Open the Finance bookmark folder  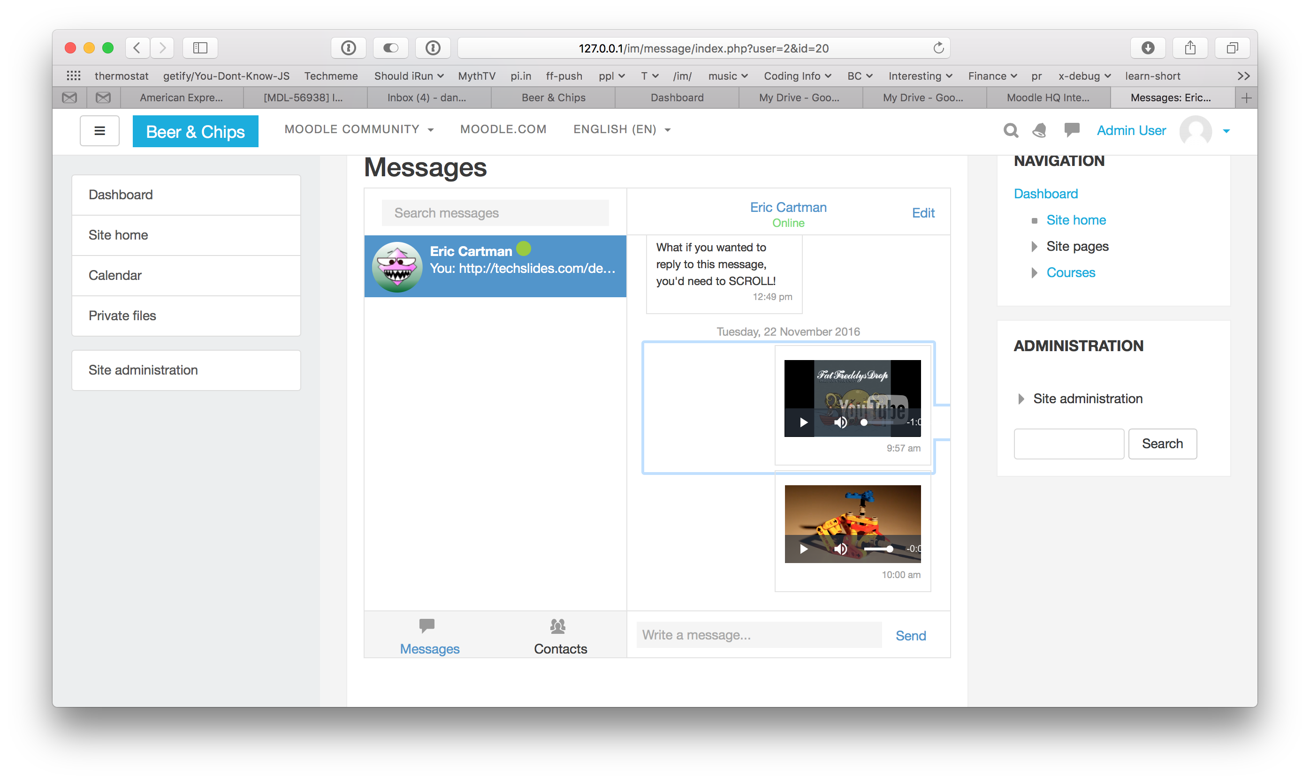pos(992,75)
